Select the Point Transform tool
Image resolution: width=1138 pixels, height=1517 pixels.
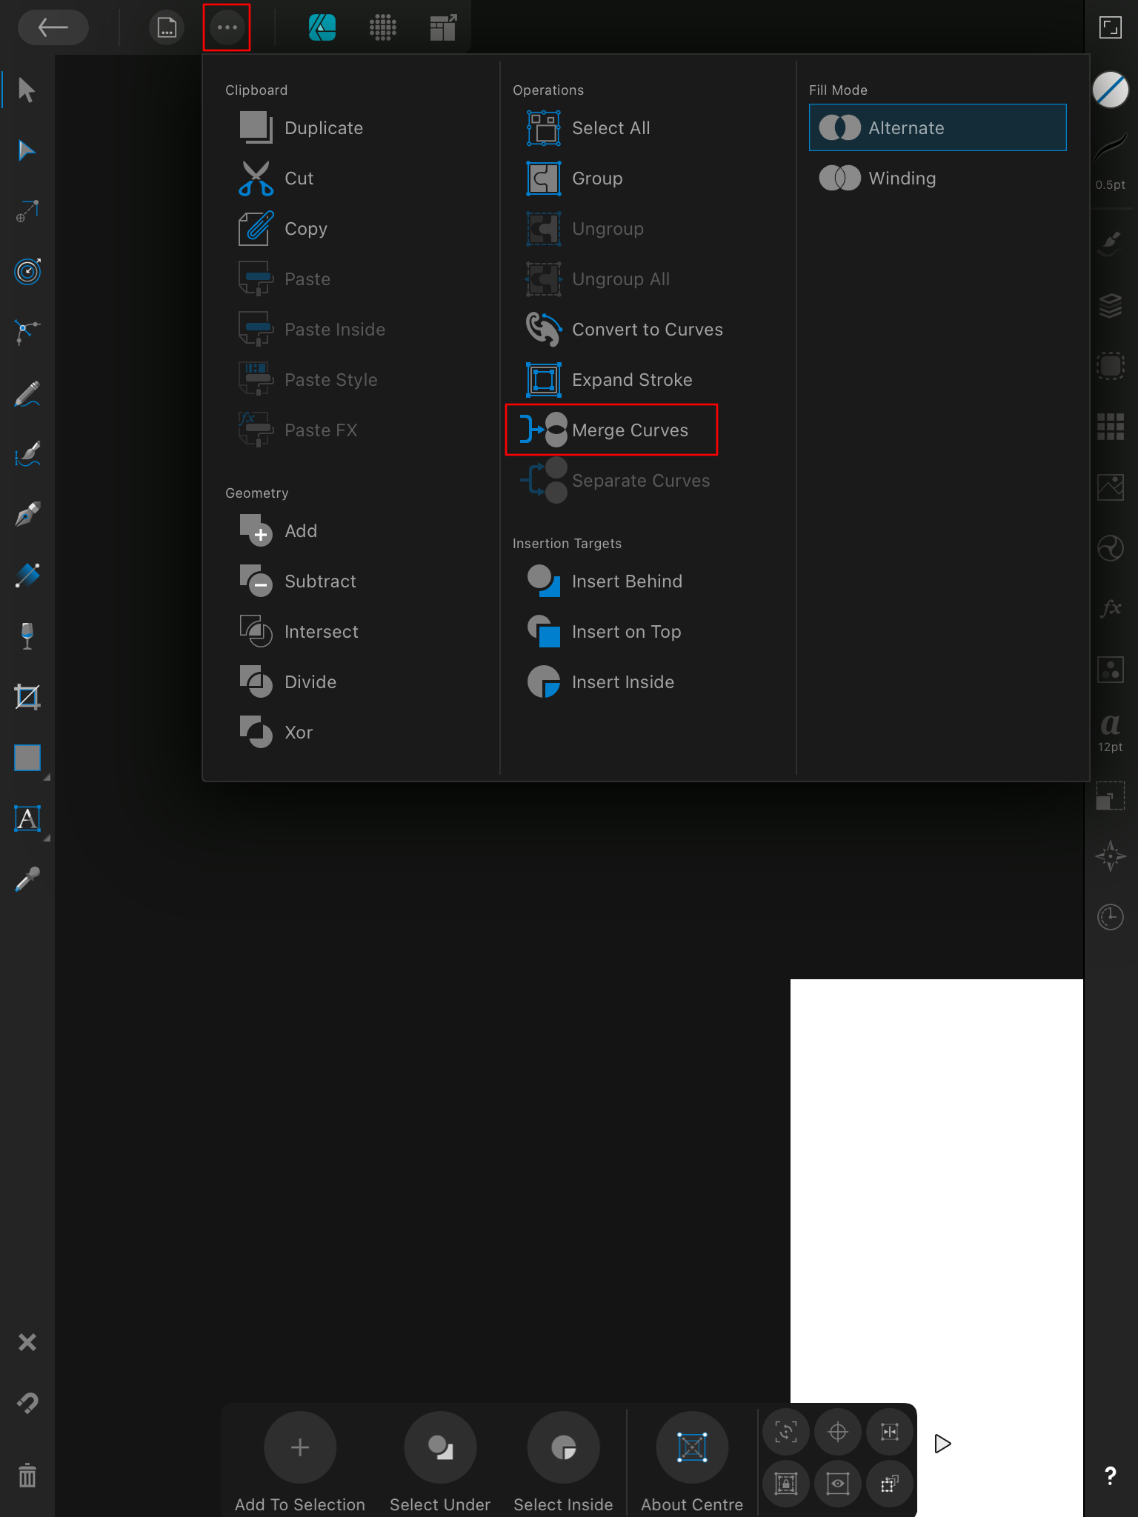point(27,212)
